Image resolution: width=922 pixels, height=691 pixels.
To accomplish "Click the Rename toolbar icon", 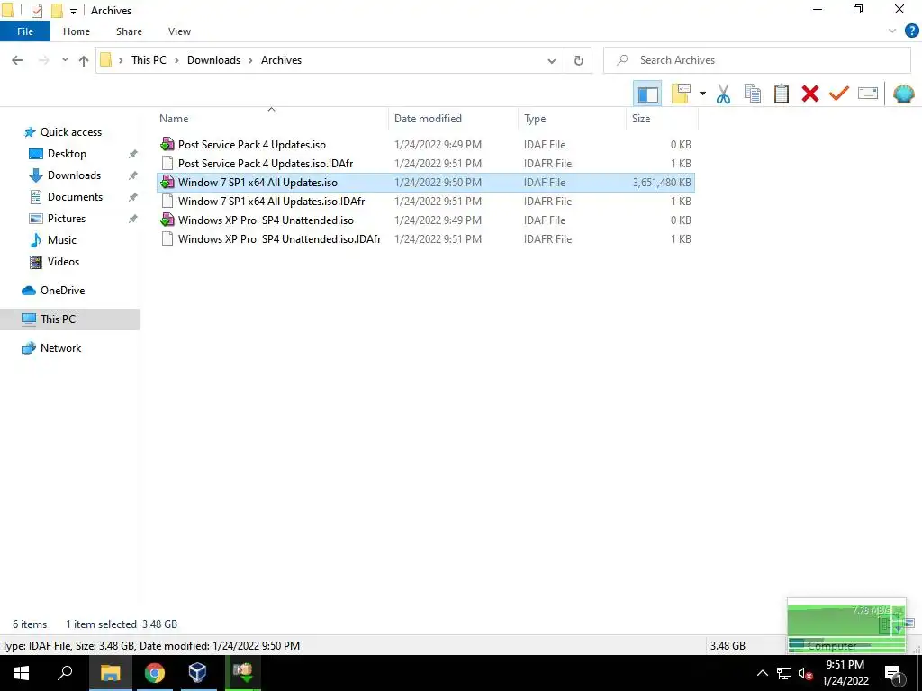I will [868, 94].
